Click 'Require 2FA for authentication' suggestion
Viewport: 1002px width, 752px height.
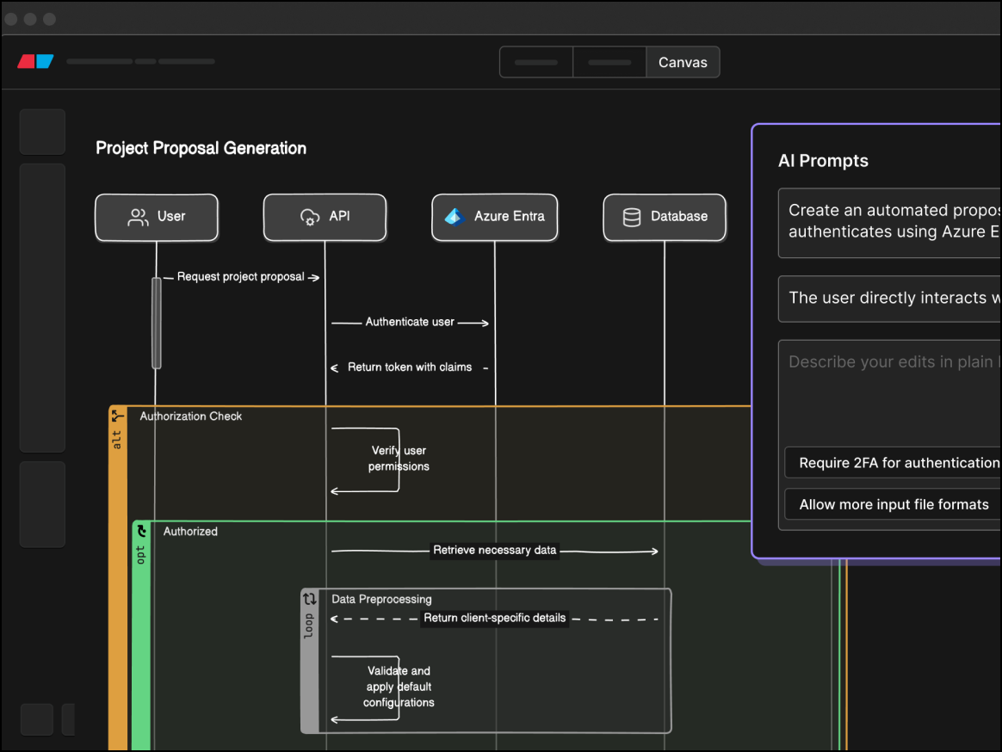[x=894, y=463]
